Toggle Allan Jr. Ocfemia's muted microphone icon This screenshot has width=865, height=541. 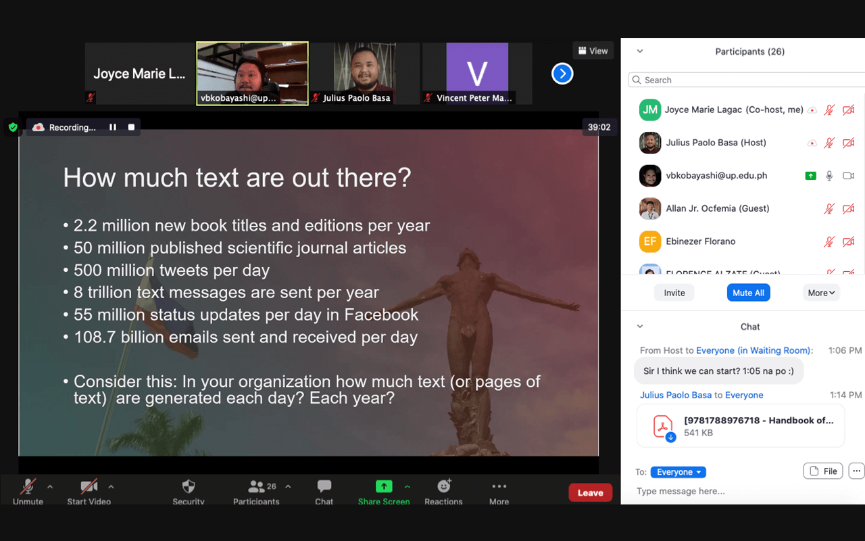(x=829, y=209)
